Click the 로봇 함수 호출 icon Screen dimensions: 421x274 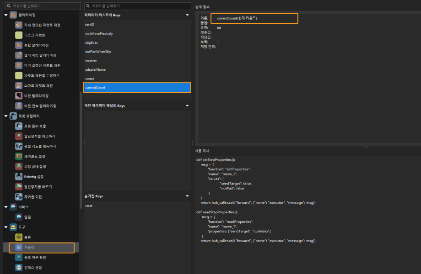click(19, 126)
